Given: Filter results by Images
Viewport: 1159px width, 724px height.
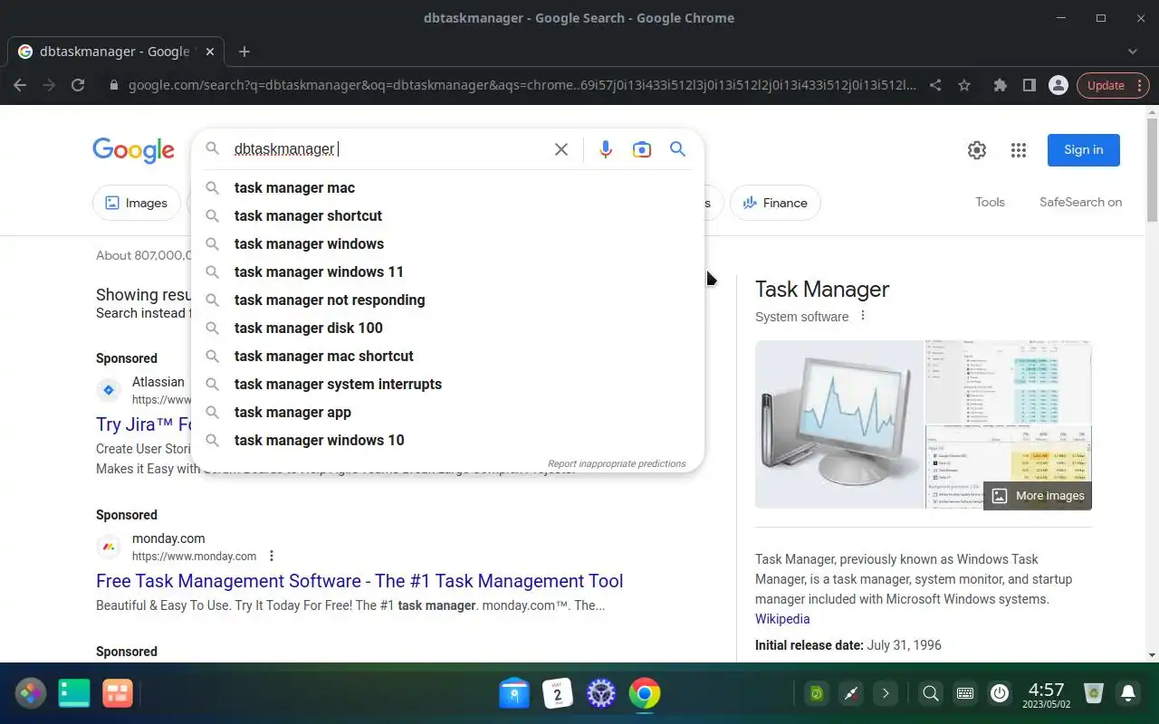Looking at the screenshot, I should coord(137,203).
